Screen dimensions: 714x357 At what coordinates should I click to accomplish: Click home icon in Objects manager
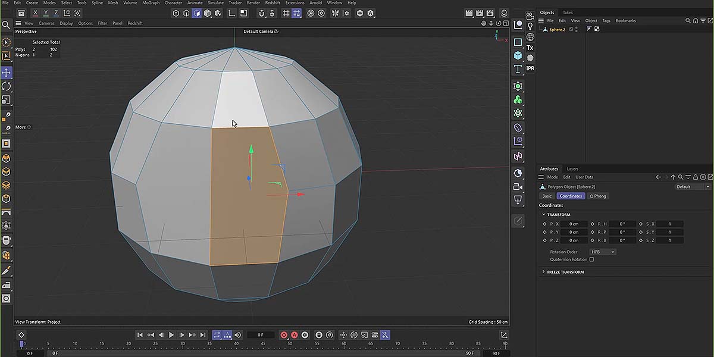(x=694, y=21)
